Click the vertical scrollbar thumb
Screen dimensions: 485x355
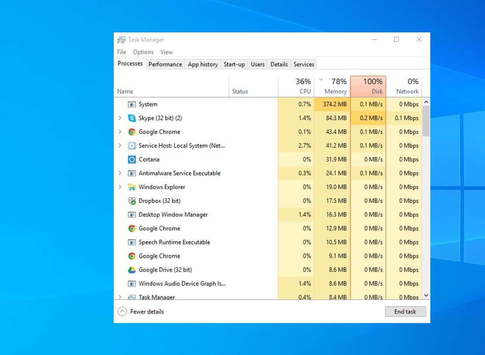click(426, 121)
